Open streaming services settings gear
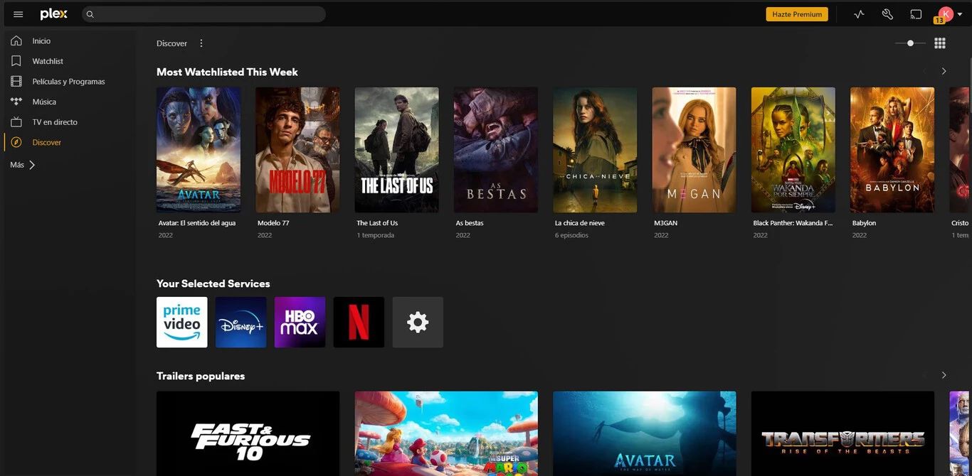 coord(418,323)
